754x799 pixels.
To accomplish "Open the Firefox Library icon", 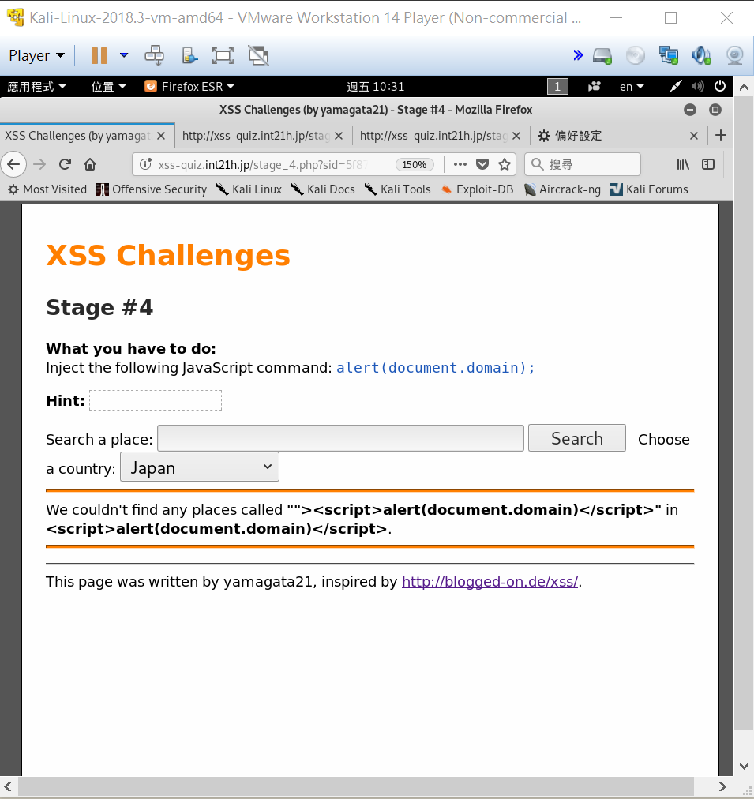I will tap(683, 164).
